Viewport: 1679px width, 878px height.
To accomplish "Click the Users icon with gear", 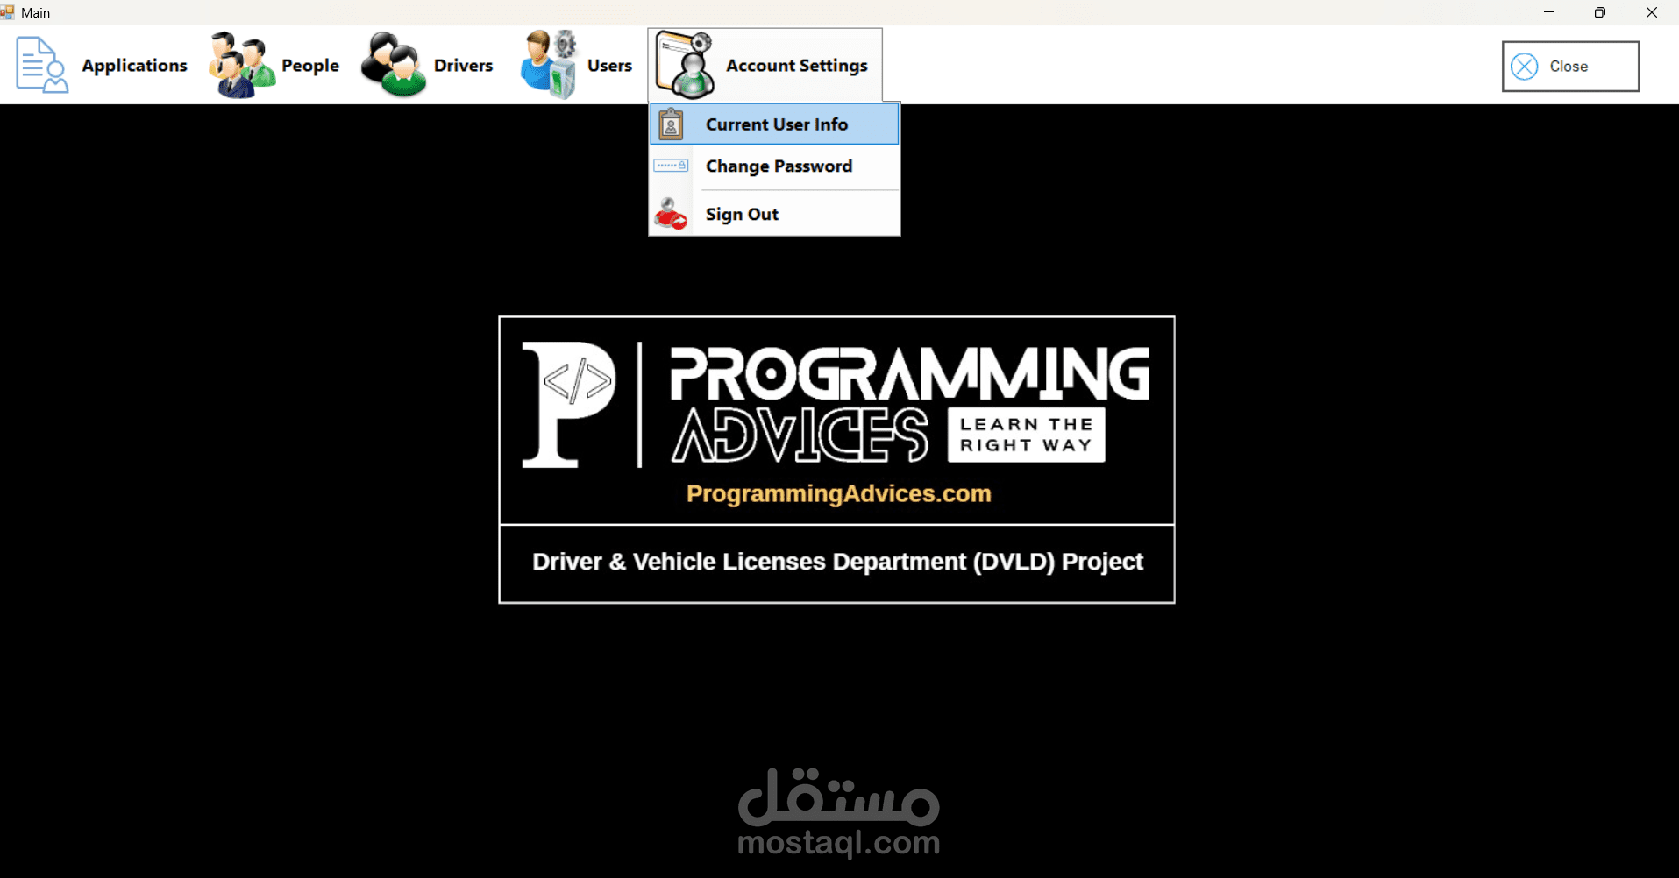I will click(x=549, y=65).
